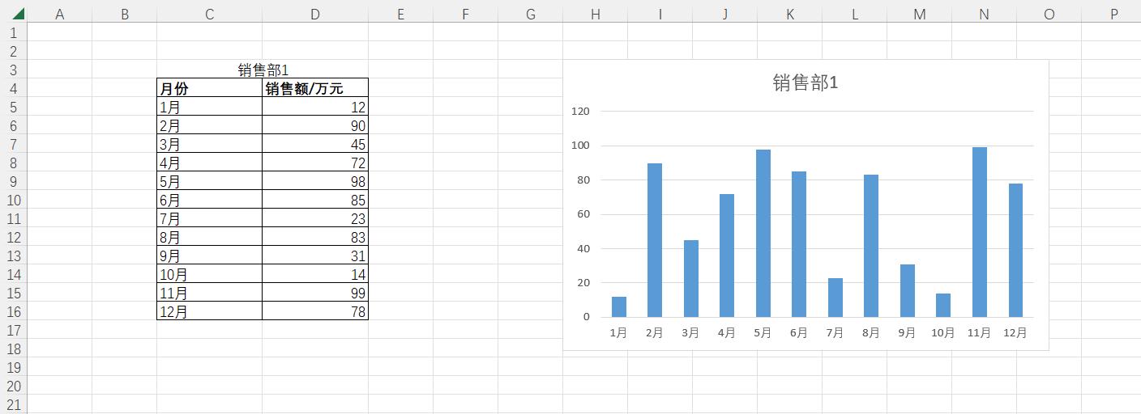Select column P header
Image resolution: width=1141 pixels, height=414 pixels.
point(1113,14)
